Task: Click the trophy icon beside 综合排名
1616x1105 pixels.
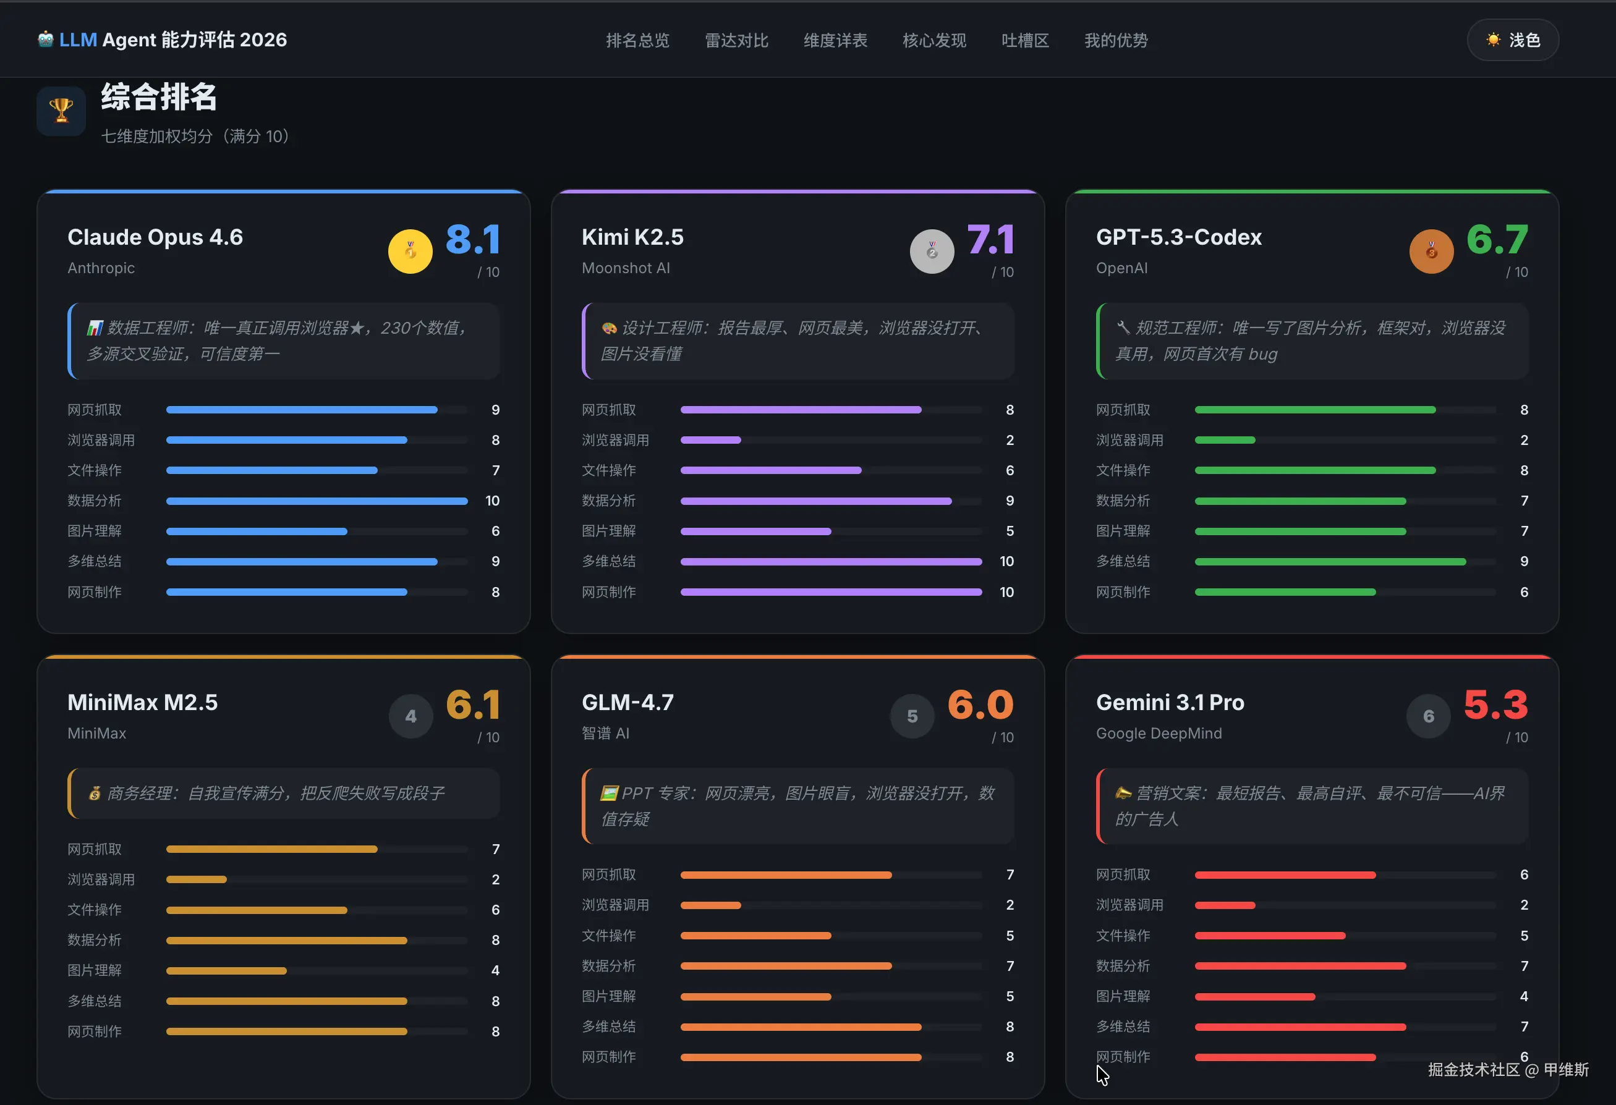Action: [x=61, y=111]
